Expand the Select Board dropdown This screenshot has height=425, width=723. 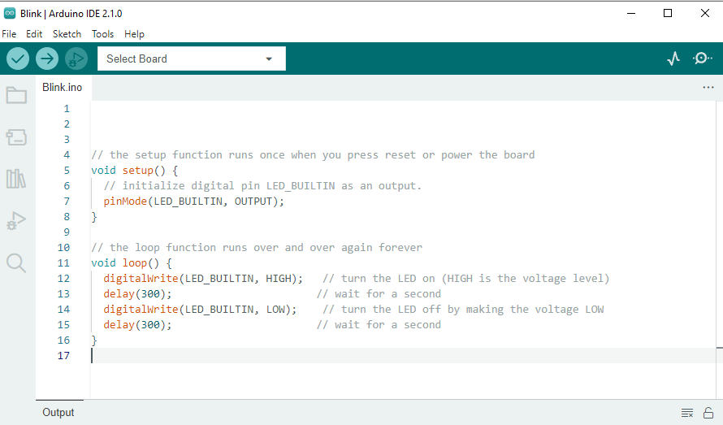[x=192, y=59]
